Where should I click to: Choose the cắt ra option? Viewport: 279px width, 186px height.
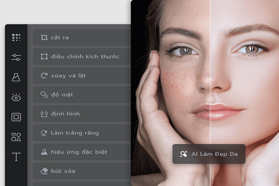82,38
